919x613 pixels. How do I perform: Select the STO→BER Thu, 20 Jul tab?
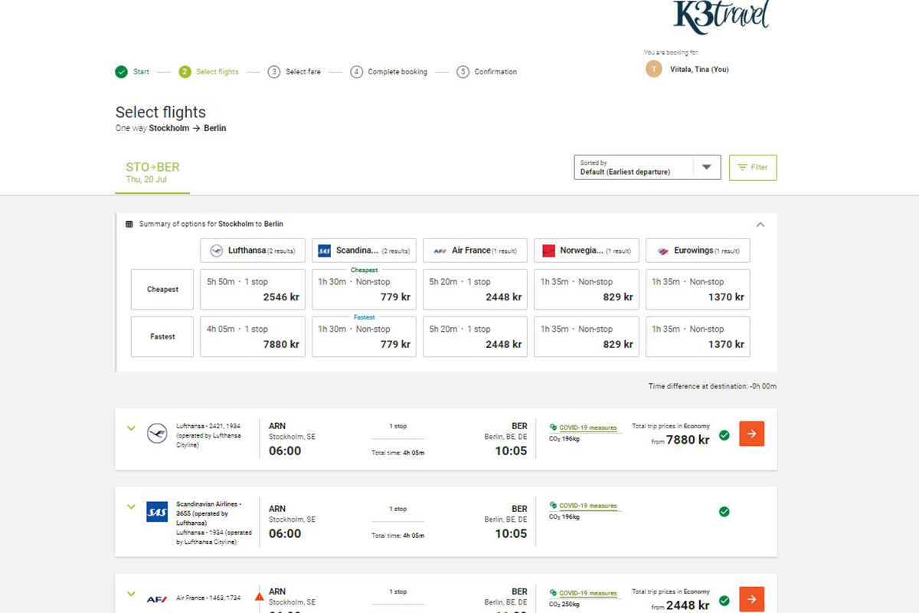(152, 172)
